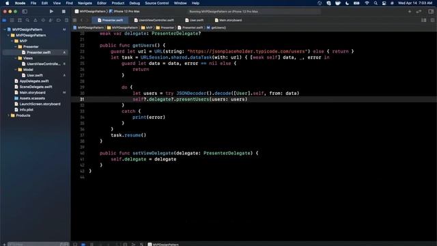Open the Edit menu
The width and height of the screenshot is (437, 246).
44,3
